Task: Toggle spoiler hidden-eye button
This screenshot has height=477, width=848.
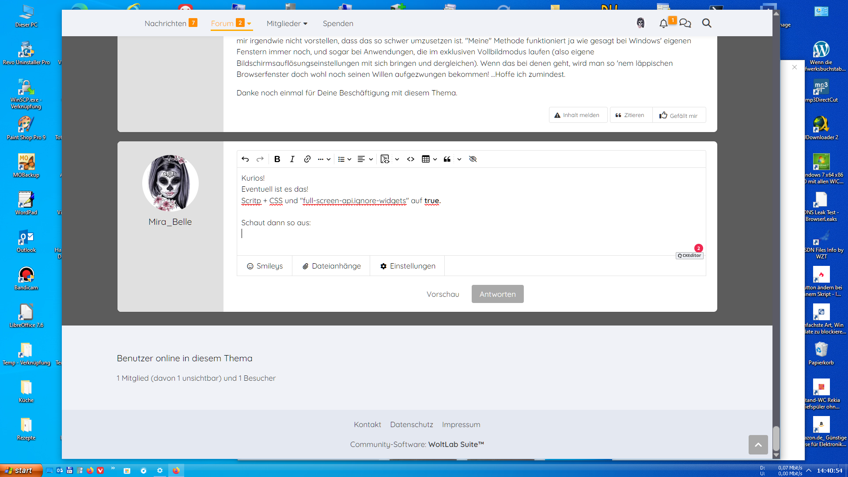Action: [473, 159]
